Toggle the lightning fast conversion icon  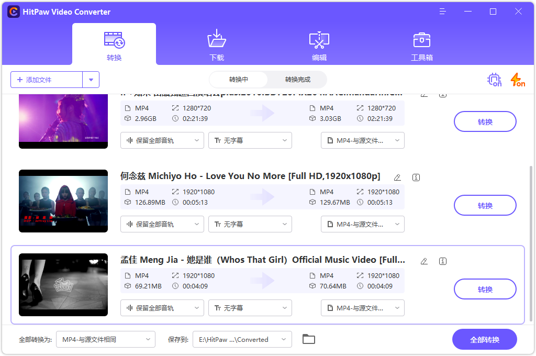click(518, 80)
